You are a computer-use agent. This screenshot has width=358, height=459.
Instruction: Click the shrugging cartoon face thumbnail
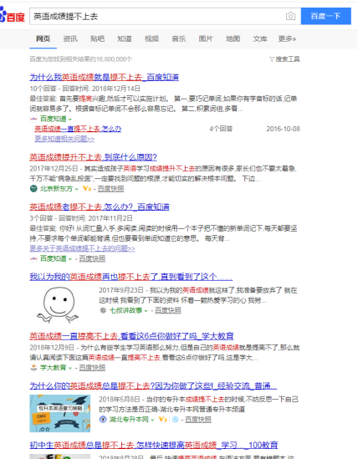tap(58, 304)
